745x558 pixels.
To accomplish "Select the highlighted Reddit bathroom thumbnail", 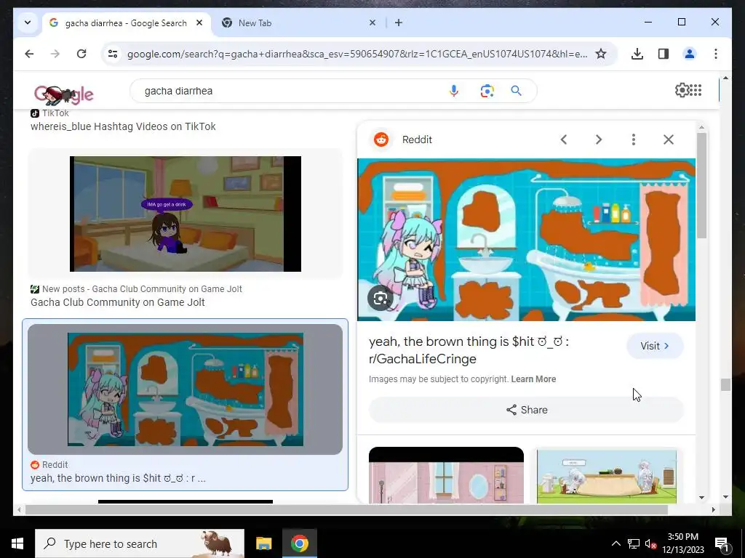I will tap(186, 389).
